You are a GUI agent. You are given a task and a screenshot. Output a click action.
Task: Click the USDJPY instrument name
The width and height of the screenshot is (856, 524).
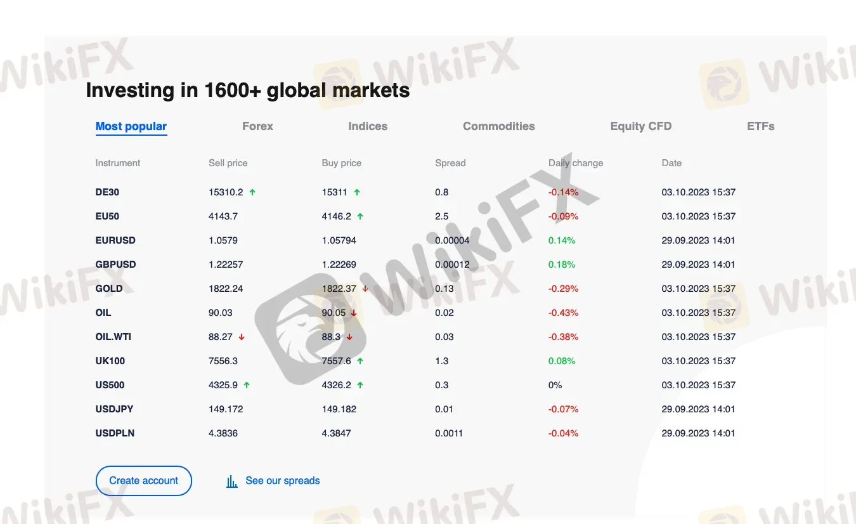tap(115, 409)
